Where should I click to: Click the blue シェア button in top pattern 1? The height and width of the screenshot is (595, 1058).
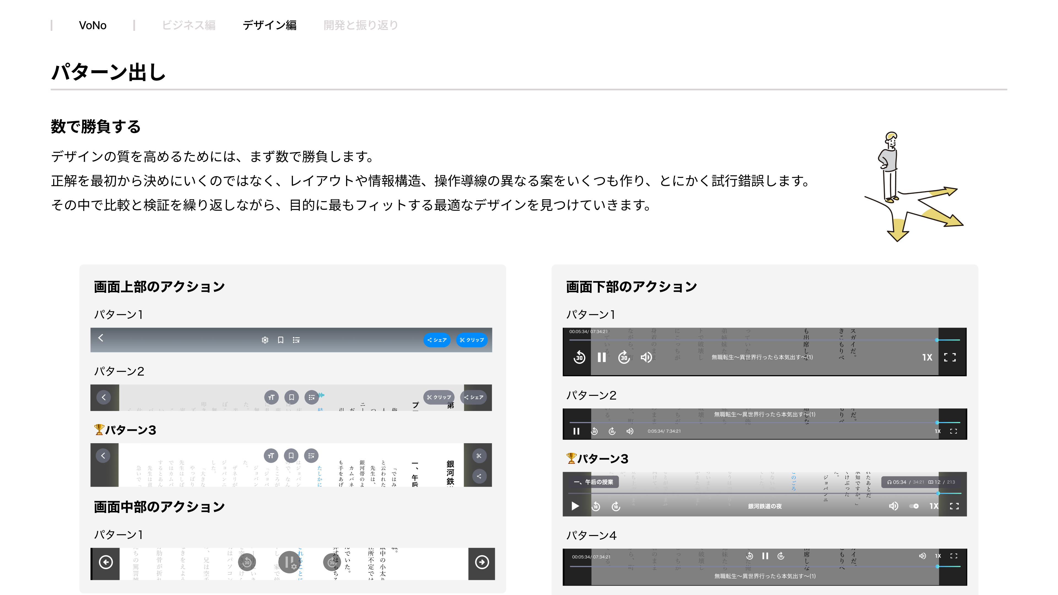tap(437, 340)
